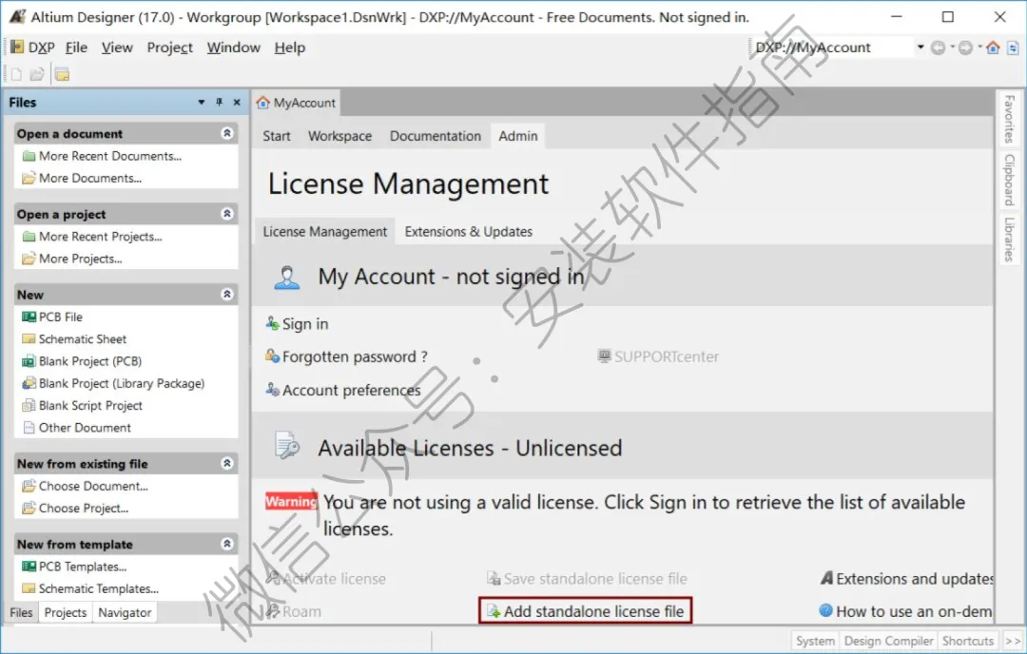Click the Shortcuts status bar button

pyautogui.click(x=967, y=641)
